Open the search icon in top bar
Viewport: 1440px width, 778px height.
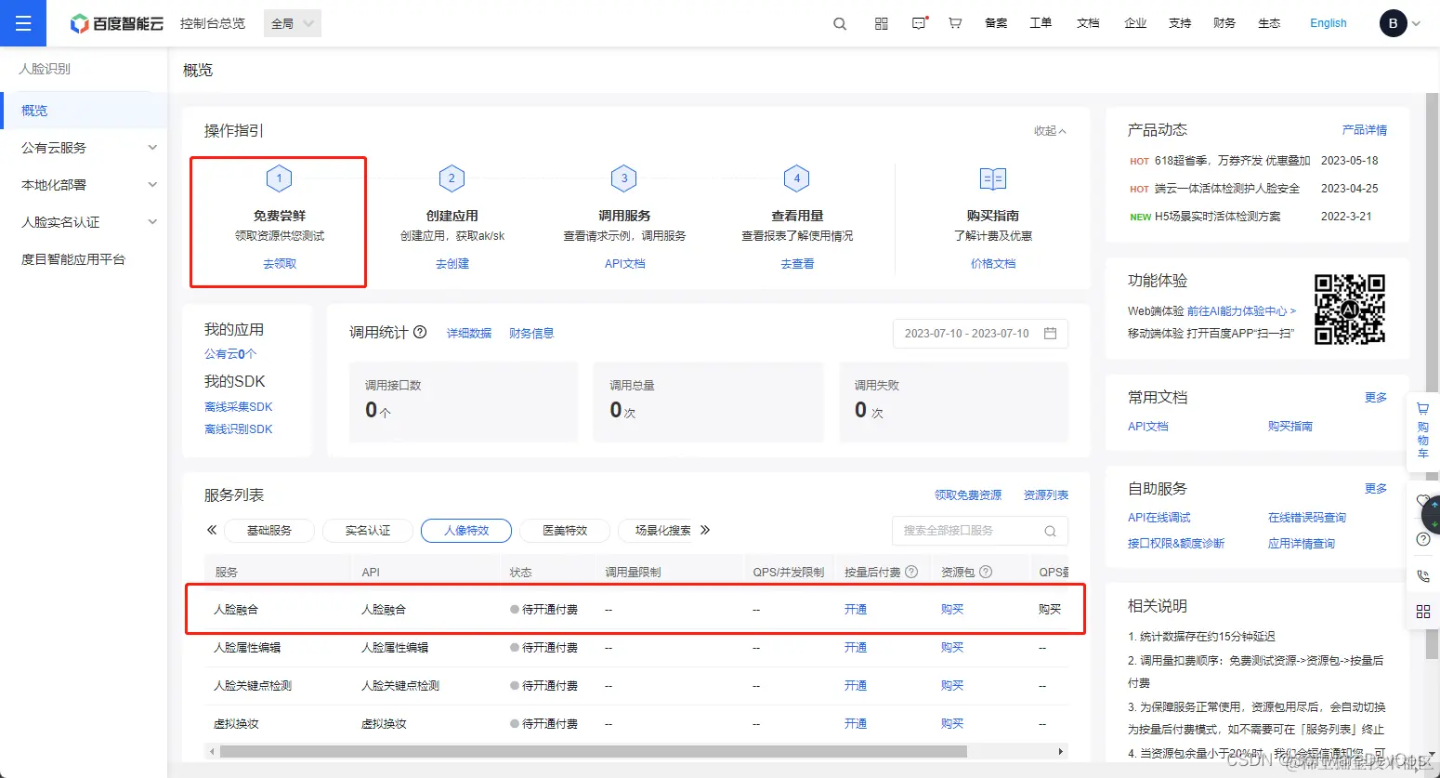point(840,23)
